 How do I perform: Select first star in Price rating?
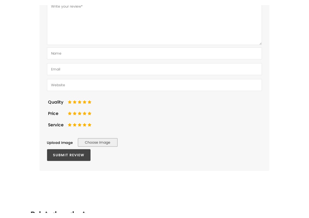tap(70, 113)
